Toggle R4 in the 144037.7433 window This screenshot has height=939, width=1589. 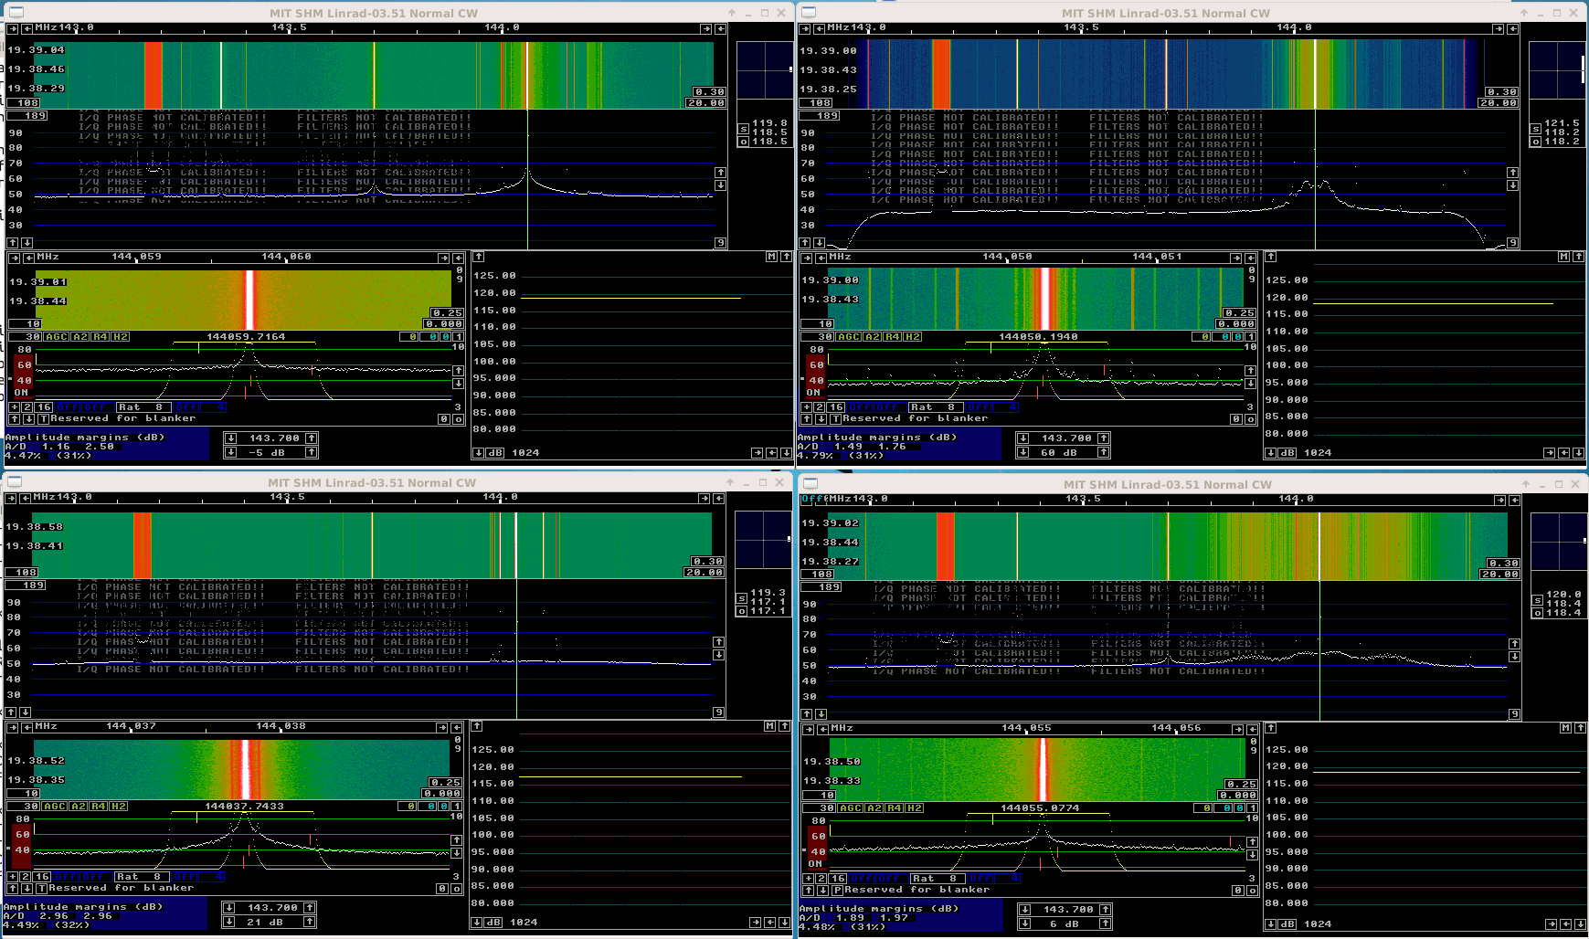tap(99, 806)
